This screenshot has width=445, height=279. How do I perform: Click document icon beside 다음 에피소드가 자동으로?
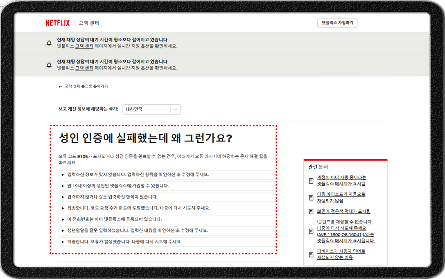coord(311,198)
